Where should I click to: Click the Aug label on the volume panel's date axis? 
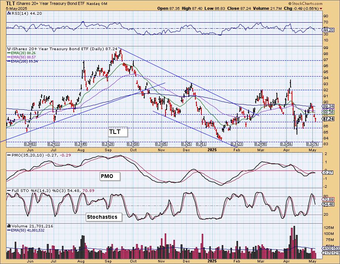pyautogui.click(x=81, y=261)
